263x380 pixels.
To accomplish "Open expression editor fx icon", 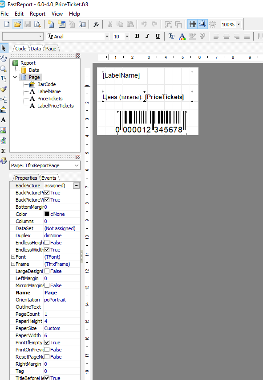I will [x=96, y=24].
